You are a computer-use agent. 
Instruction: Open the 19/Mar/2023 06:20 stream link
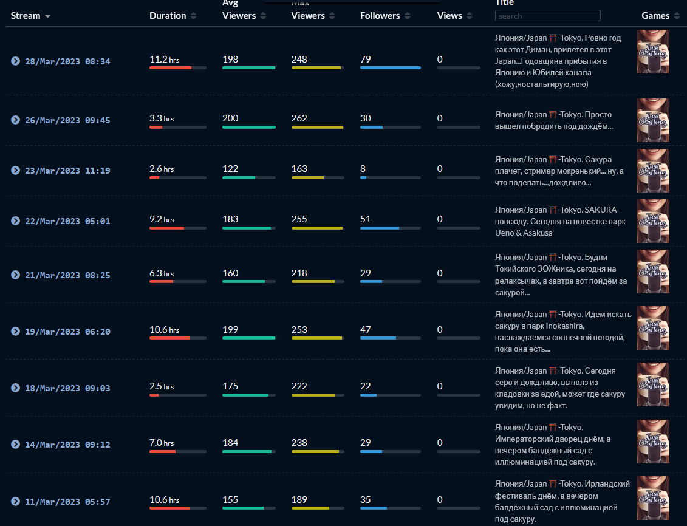coord(67,332)
